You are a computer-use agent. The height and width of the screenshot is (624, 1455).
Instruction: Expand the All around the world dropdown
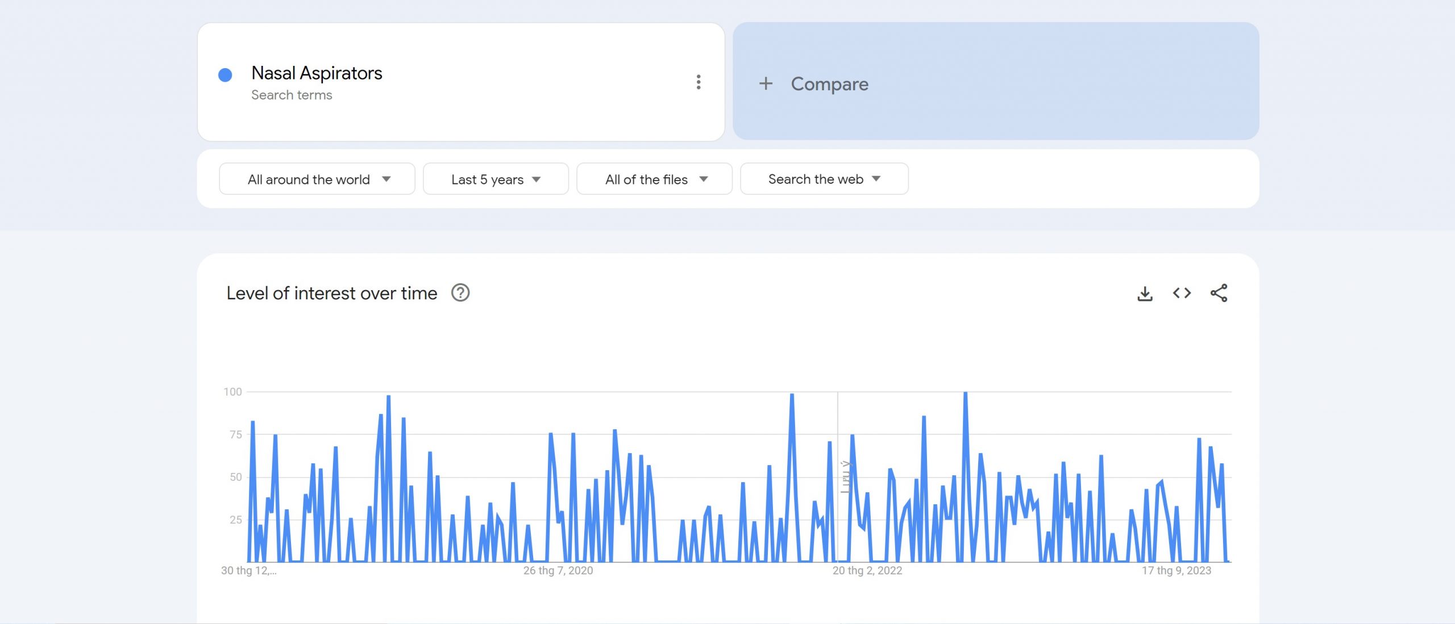click(x=317, y=179)
